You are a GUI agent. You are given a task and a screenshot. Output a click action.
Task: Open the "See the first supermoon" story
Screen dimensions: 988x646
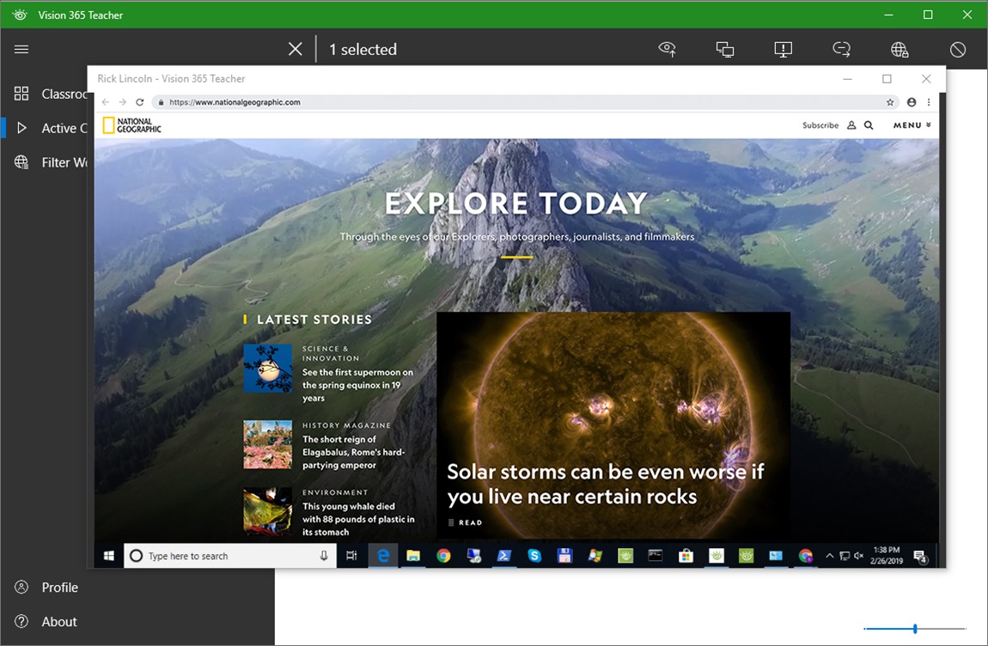point(357,385)
